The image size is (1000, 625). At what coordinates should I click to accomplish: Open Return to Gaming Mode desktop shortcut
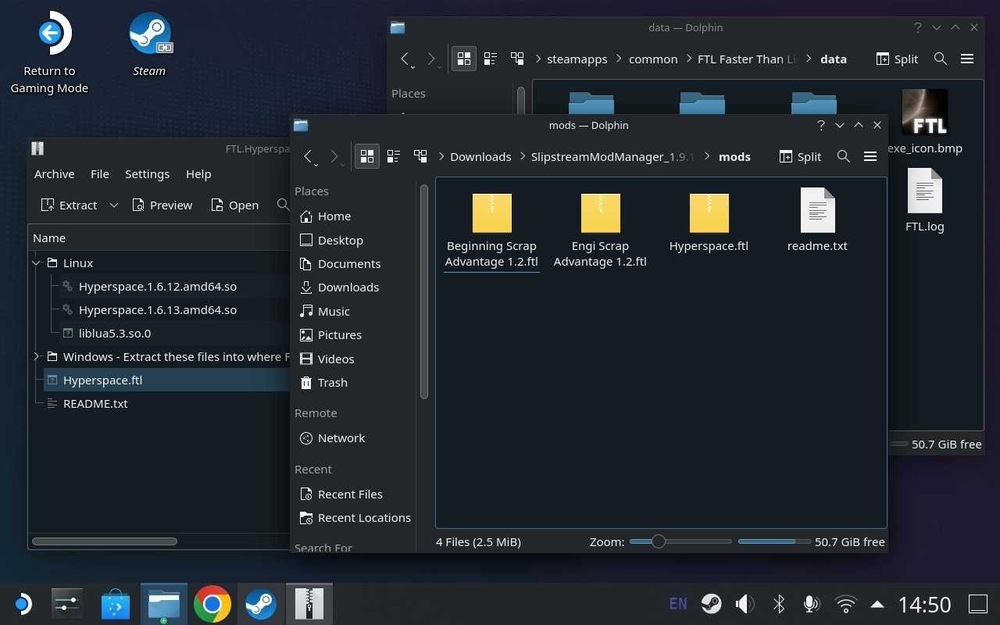click(x=49, y=52)
